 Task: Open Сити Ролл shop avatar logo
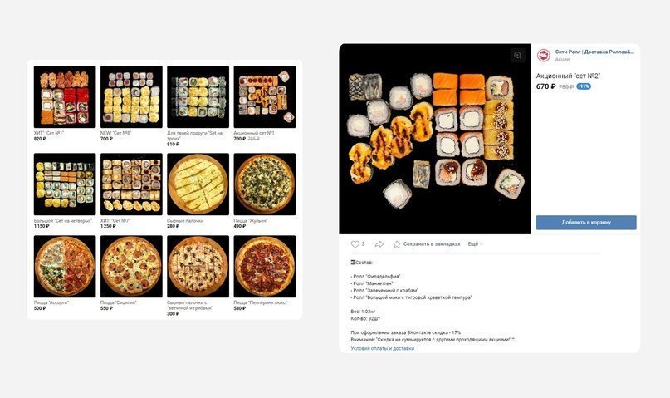pos(544,55)
